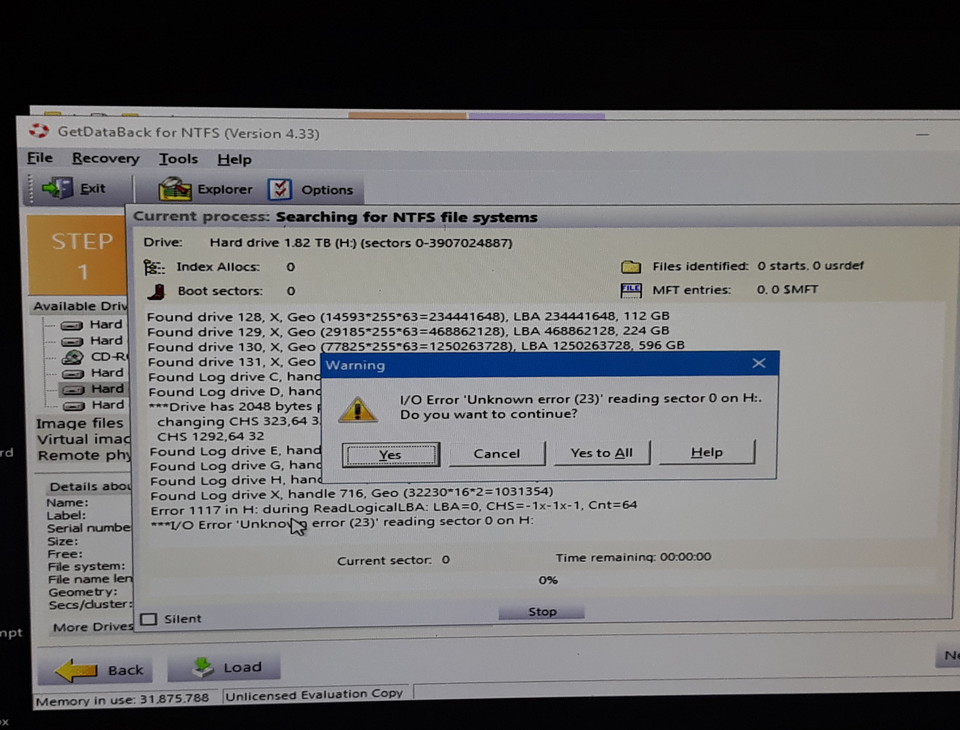
Task: Click 'Found drive 129' log line
Action: pyautogui.click(x=408, y=331)
